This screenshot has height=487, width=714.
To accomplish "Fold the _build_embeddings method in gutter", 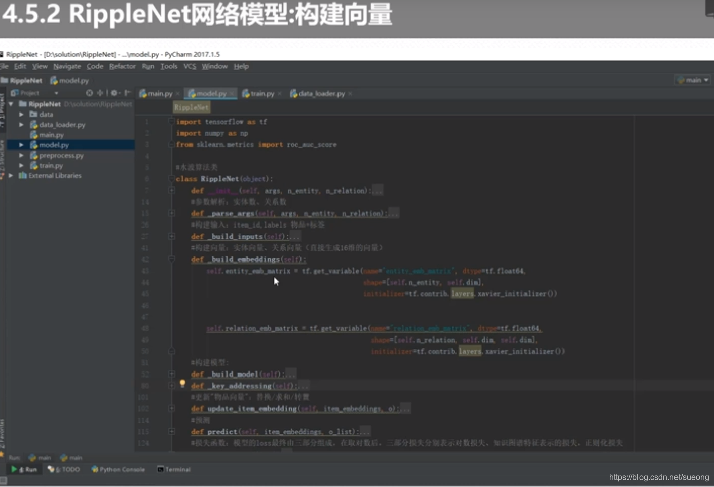I will click(172, 259).
